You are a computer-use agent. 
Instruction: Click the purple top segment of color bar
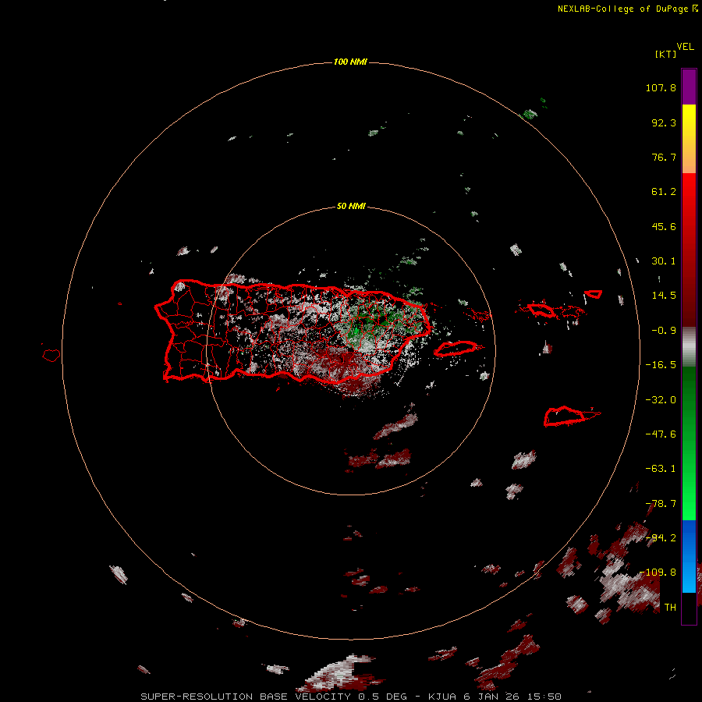point(689,87)
